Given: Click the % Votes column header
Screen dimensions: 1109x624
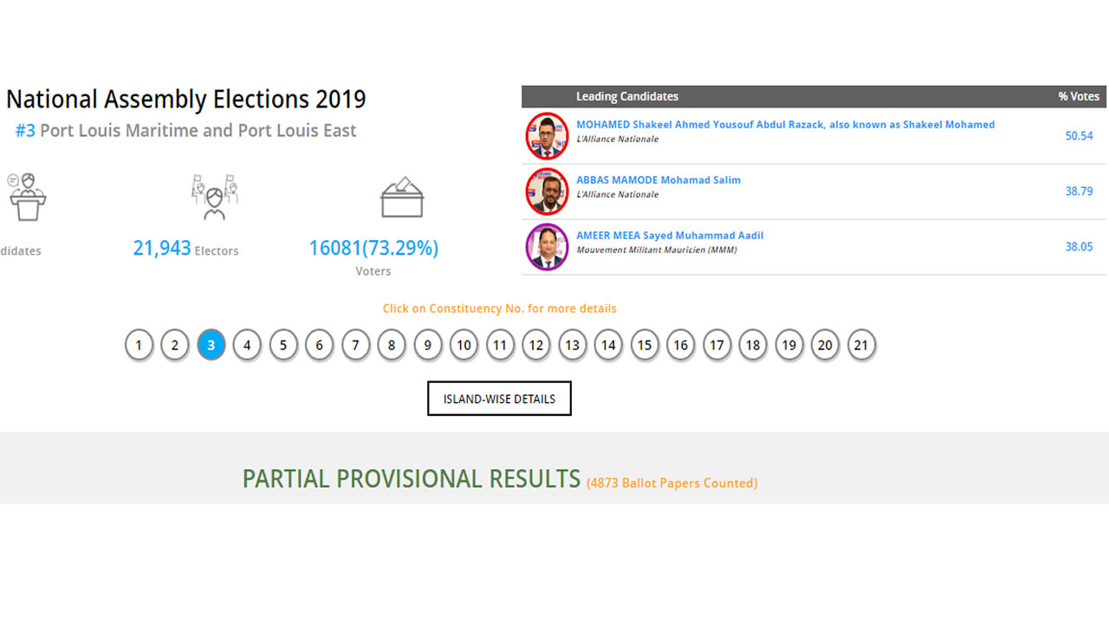Looking at the screenshot, I should pos(1078,96).
